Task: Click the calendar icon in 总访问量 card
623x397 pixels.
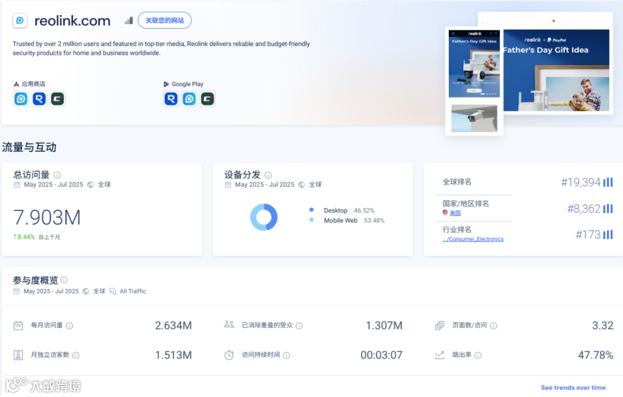Action: click(x=17, y=184)
